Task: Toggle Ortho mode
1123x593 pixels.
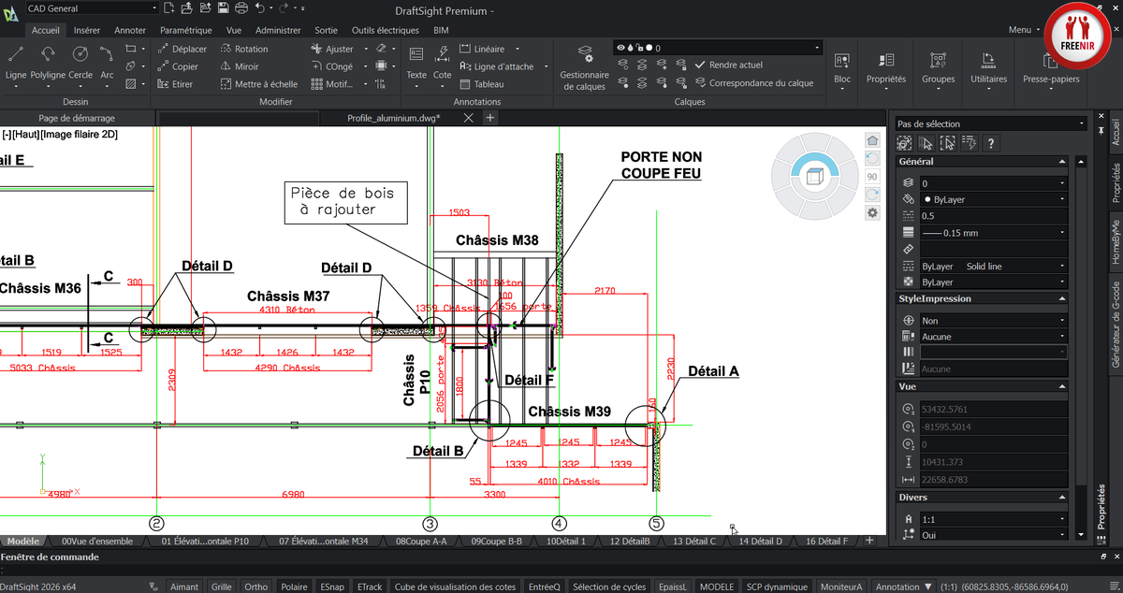Action: click(x=255, y=586)
